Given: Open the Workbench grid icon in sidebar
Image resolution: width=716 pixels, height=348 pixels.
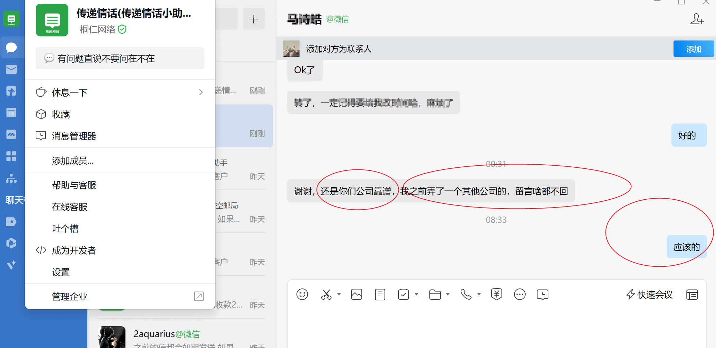Looking at the screenshot, I should 11,156.
